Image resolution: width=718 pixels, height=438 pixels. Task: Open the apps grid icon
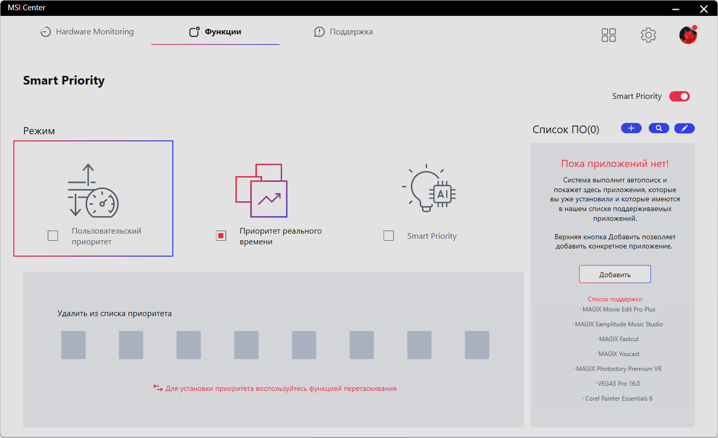[x=609, y=35]
